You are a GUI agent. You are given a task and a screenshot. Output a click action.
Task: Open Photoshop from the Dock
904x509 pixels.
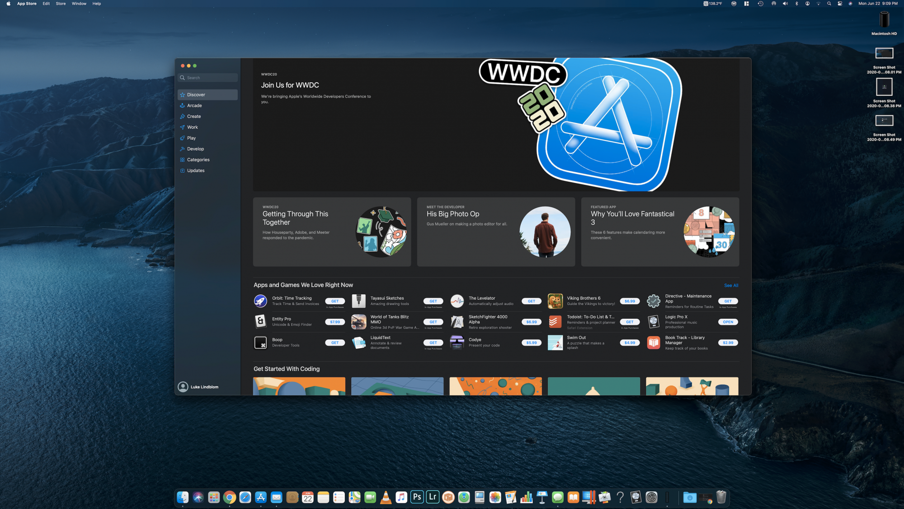(417, 497)
